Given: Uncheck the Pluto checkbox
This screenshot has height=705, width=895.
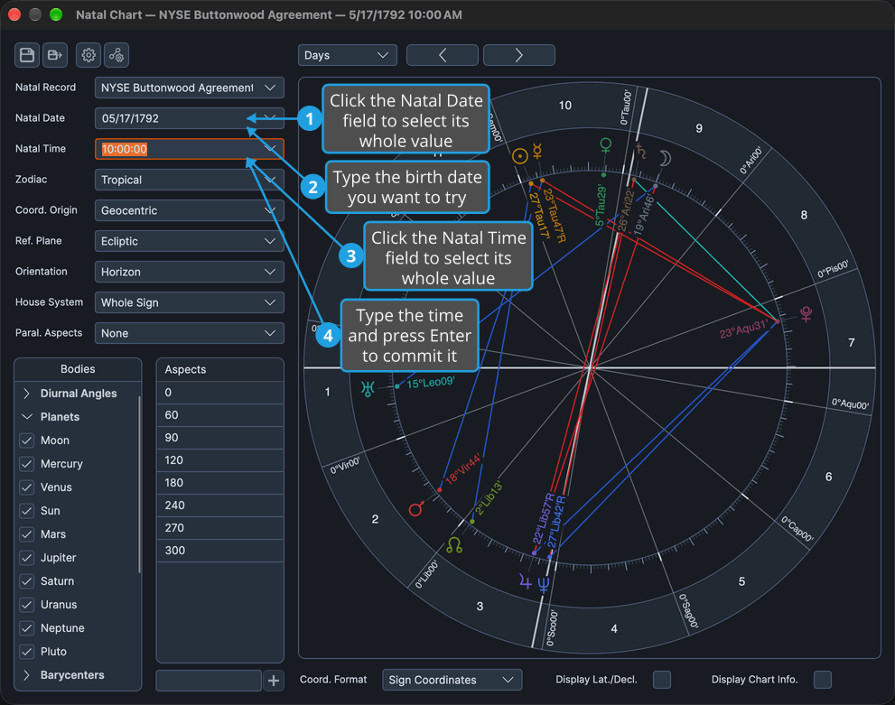Looking at the screenshot, I should (27, 651).
